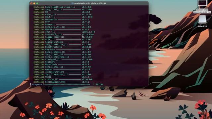
Task: Click the Xorg_libXau_jll line
Action: click(62, 67)
